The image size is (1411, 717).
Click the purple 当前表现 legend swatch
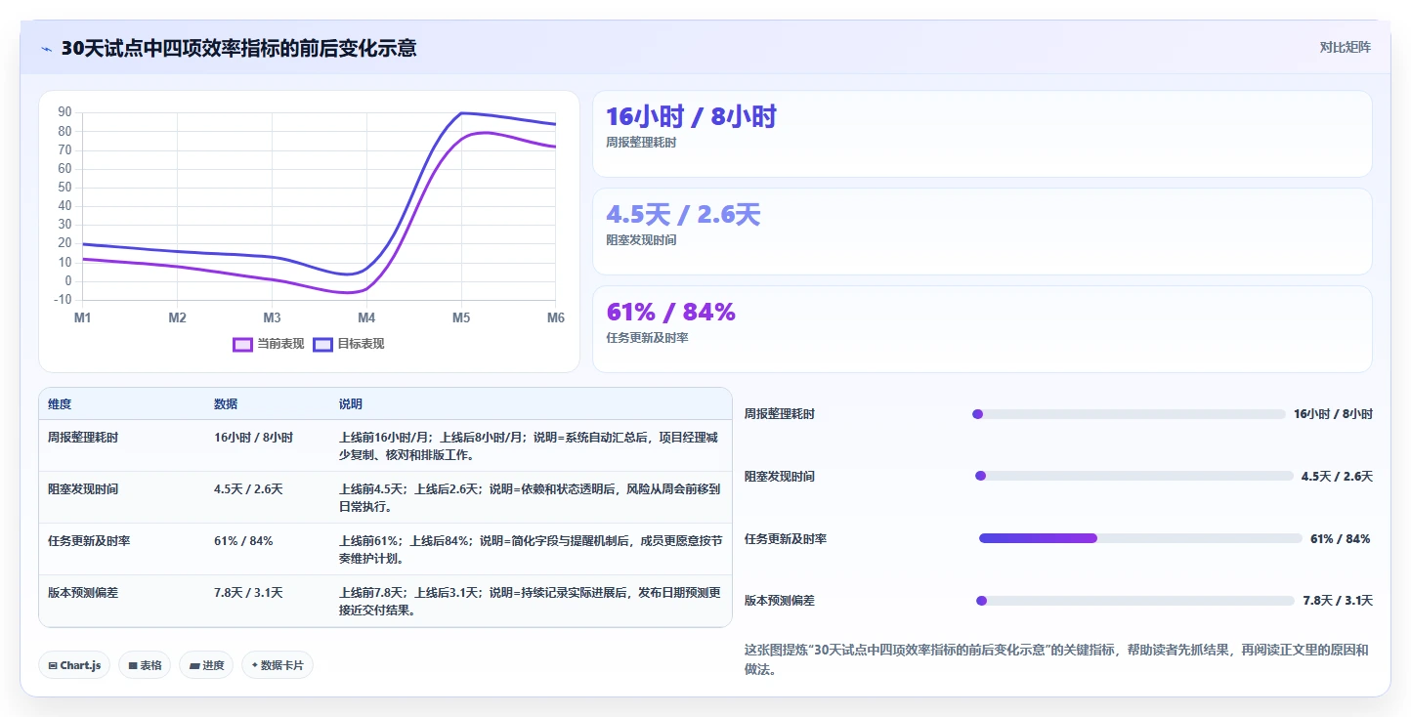[x=242, y=344]
